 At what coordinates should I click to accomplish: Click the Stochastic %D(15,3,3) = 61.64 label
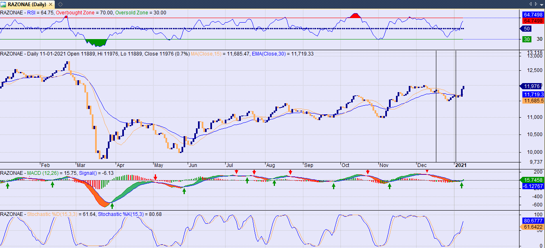pyautogui.click(x=62, y=214)
